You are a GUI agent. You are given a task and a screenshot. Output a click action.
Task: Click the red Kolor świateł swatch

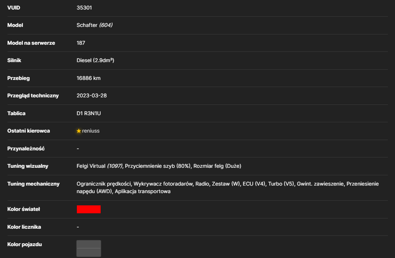click(89, 209)
